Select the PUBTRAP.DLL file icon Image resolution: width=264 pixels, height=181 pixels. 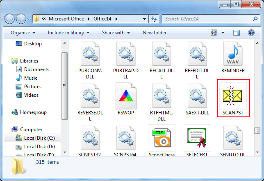(126, 54)
